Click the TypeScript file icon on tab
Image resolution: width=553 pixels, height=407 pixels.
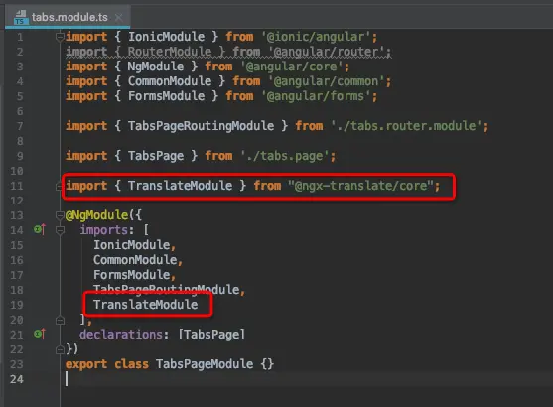pos(21,17)
